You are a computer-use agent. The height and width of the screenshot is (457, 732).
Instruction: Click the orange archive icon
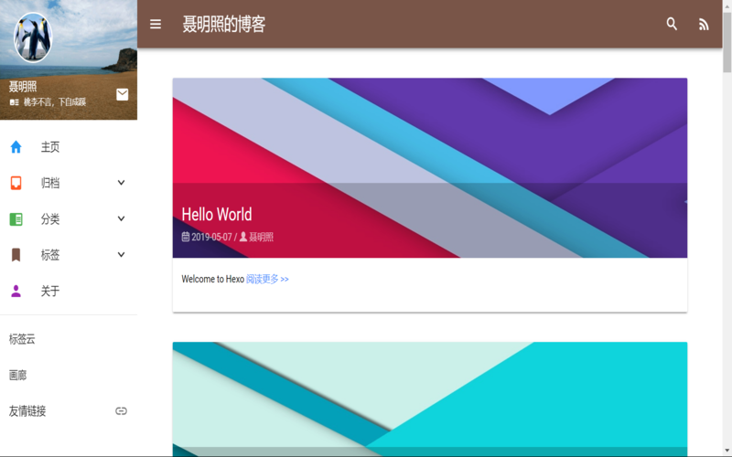(16, 183)
